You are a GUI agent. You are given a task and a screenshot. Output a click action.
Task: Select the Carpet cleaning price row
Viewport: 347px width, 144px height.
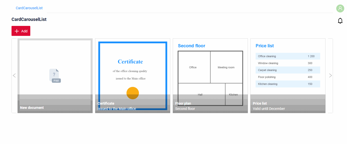(288, 70)
